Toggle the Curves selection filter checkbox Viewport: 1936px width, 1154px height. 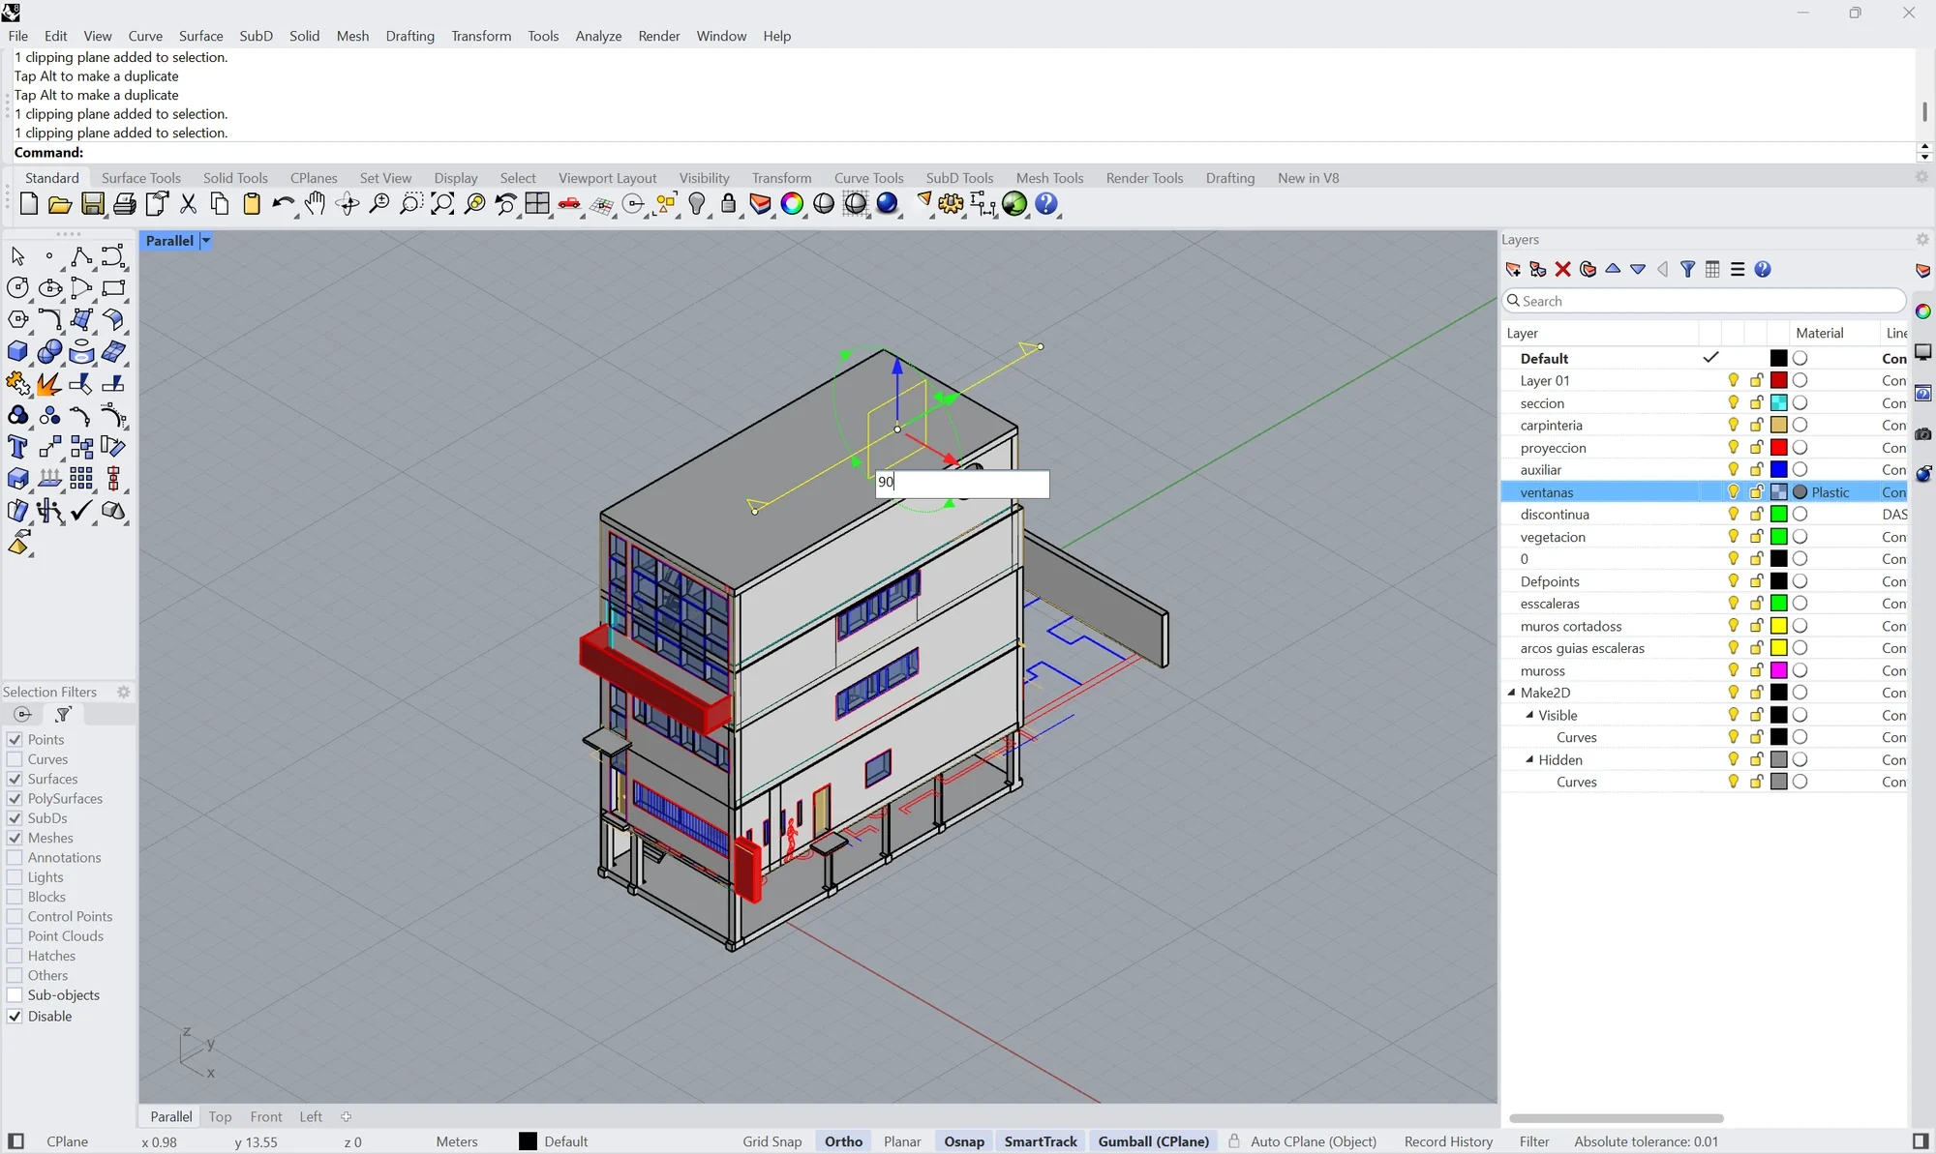click(15, 759)
